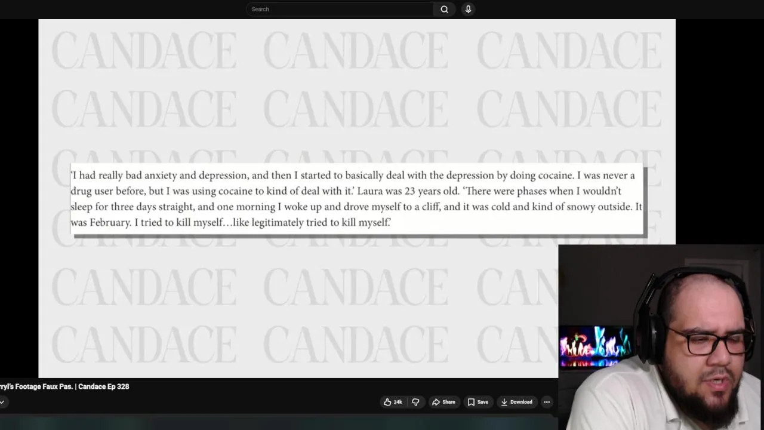Save the video to a playlist

[478, 402]
